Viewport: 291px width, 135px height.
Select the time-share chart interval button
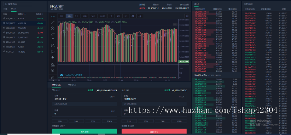[61, 16]
